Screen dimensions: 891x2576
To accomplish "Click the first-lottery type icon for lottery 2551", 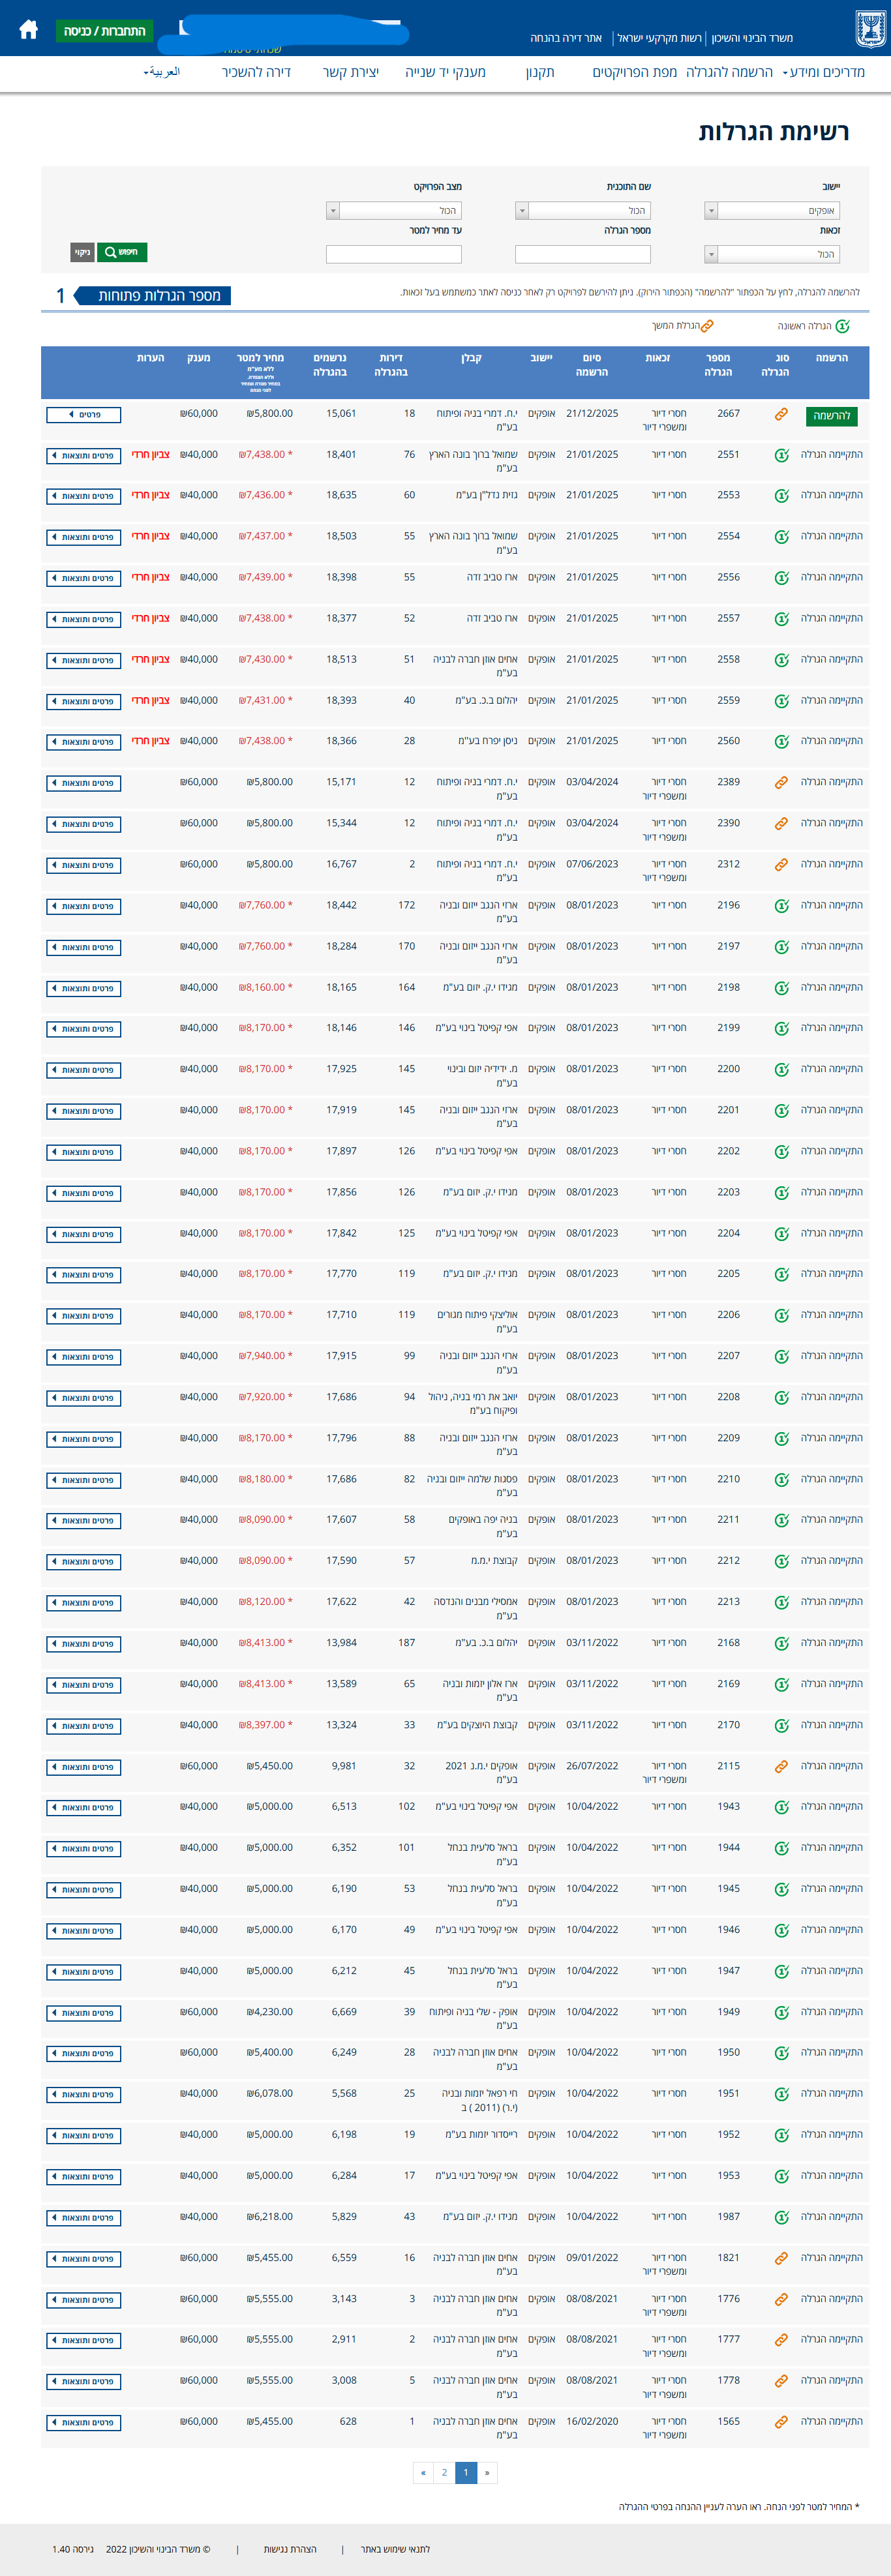I will [x=781, y=455].
